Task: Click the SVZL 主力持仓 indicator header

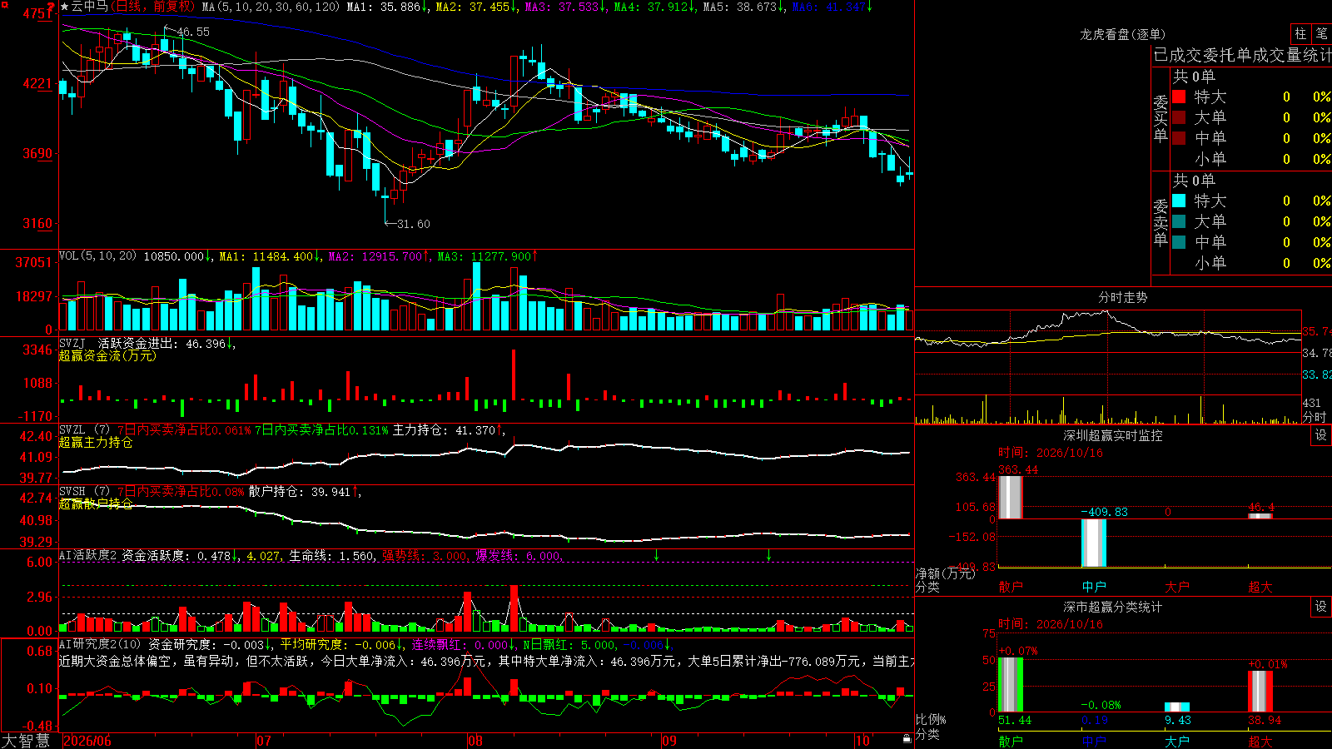Action: (281, 429)
